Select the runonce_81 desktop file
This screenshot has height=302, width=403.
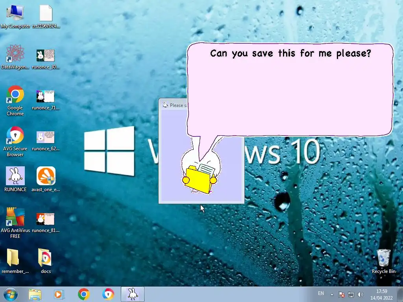(46, 223)
